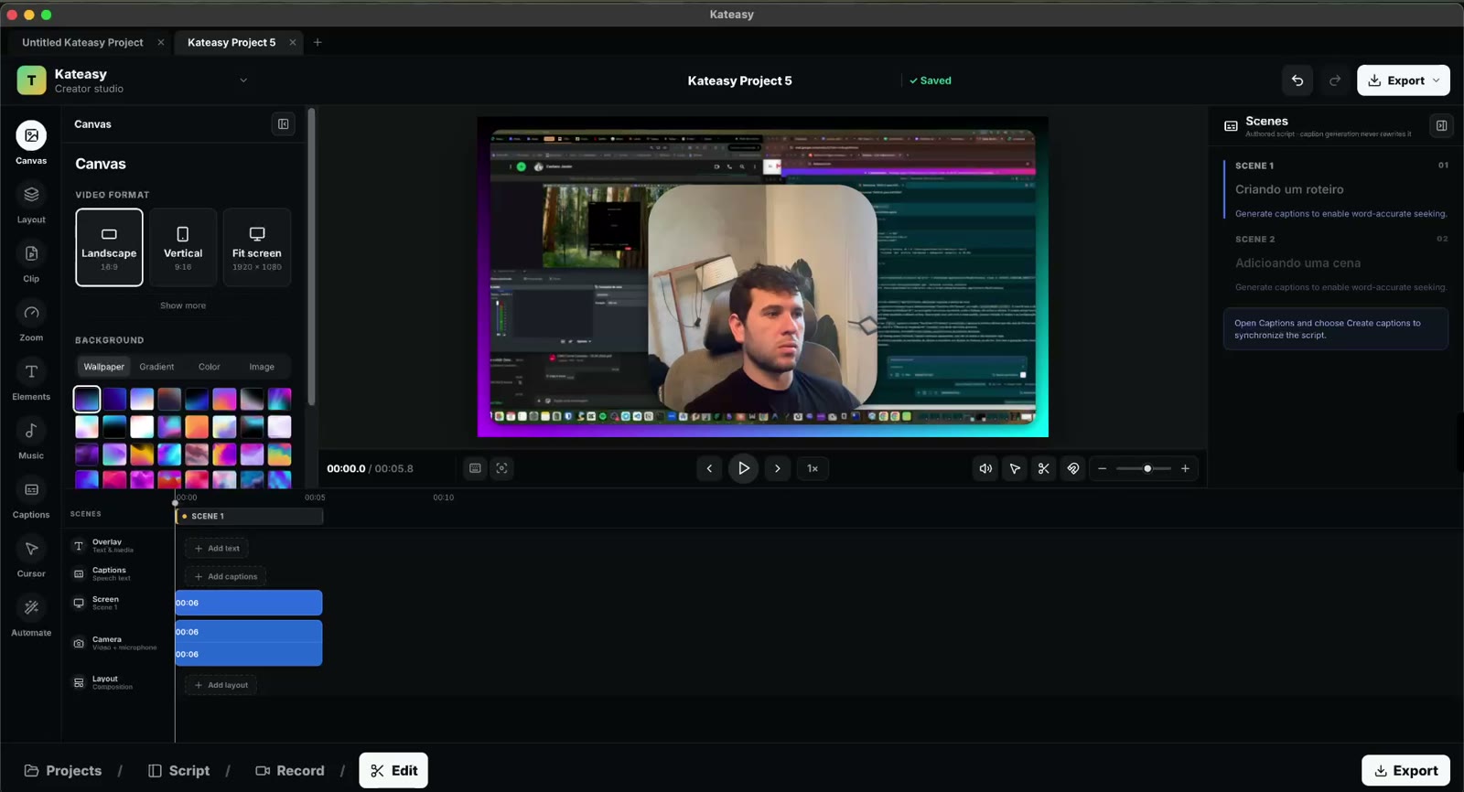
Task: Click the Canvas panel vertical scrollbar
Action: point(311,256)
